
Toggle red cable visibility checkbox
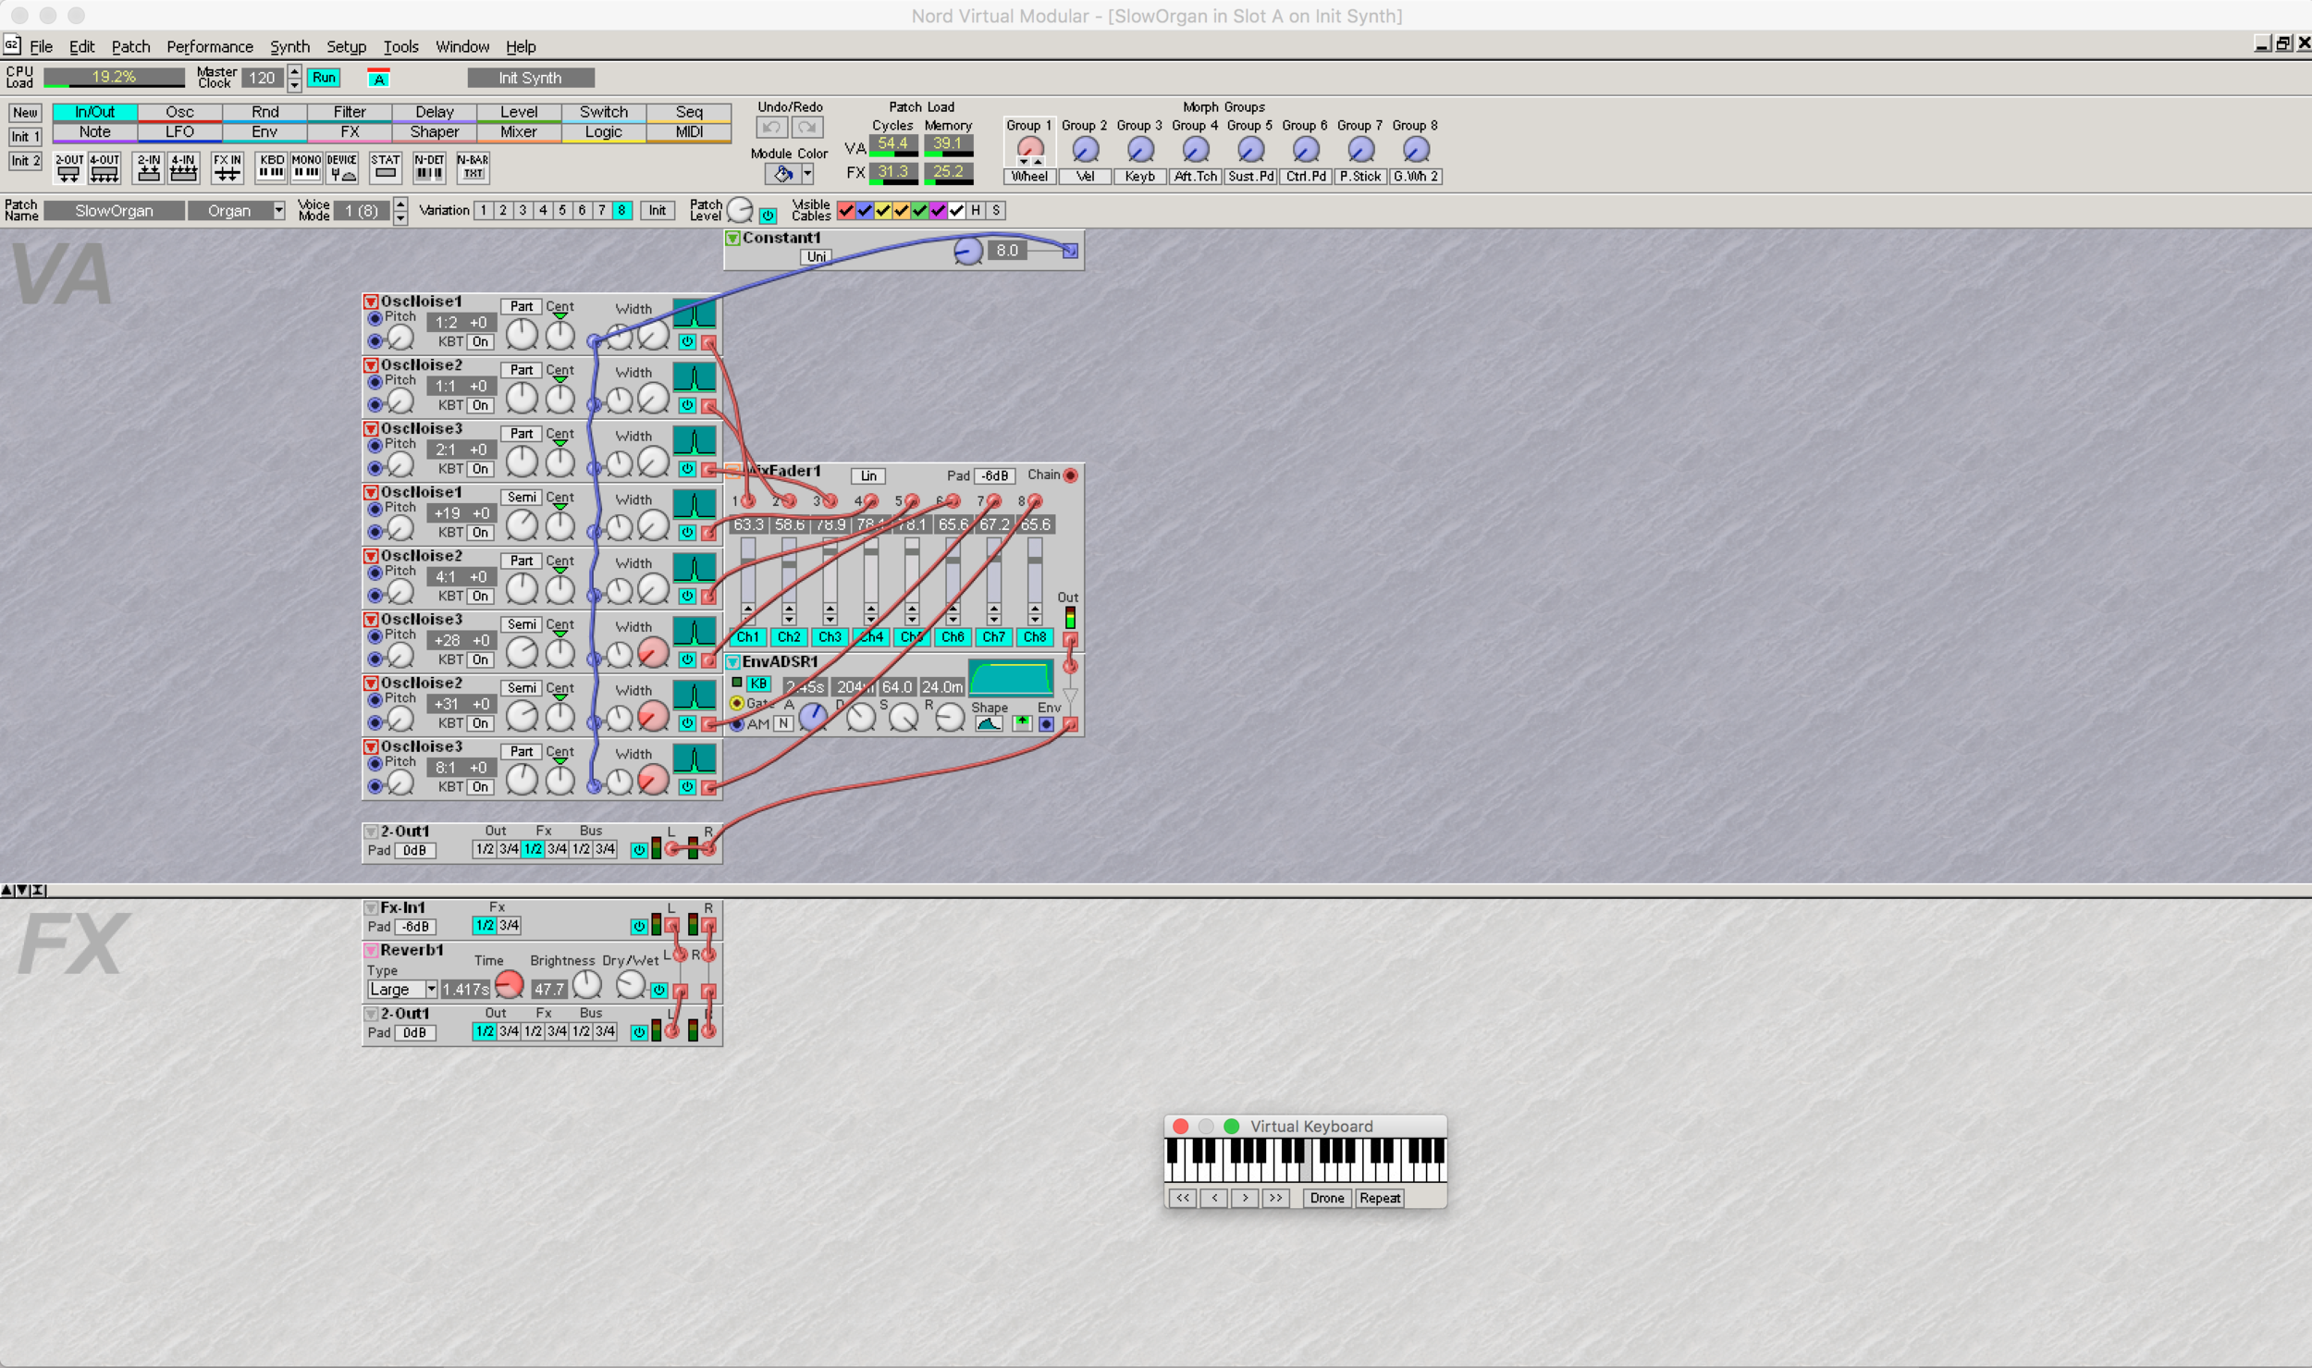(845, 211)
